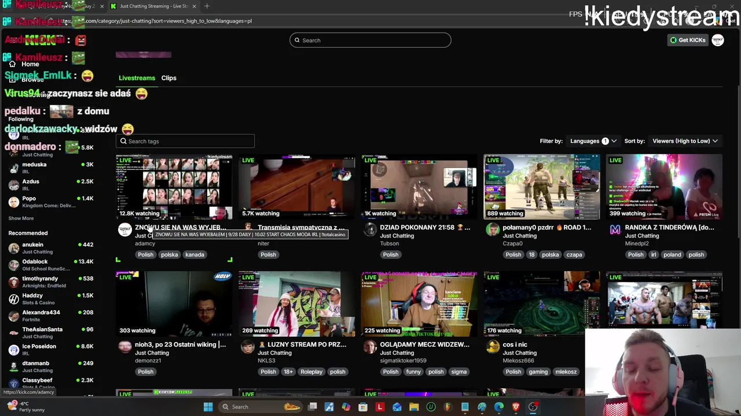The width and height of the screenshot is (741, 416).
Task: Click sigmatiktoker1959 channel avatar icon
Action: click(370, 347)
